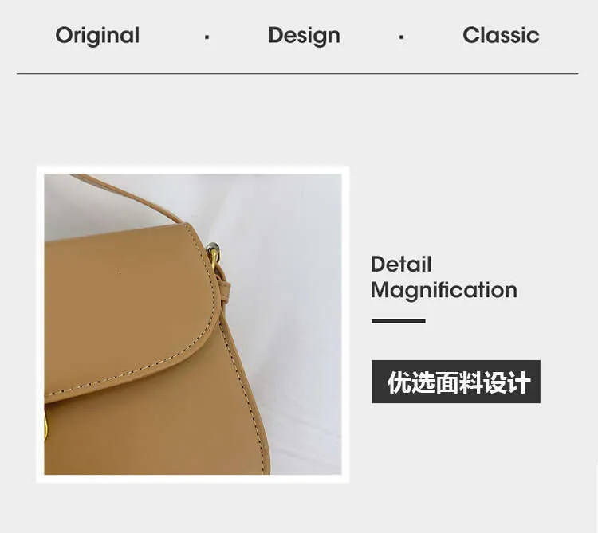Click the word "Detail"
The height and width of the screenshot is (533, 598).
pos(401,264)
